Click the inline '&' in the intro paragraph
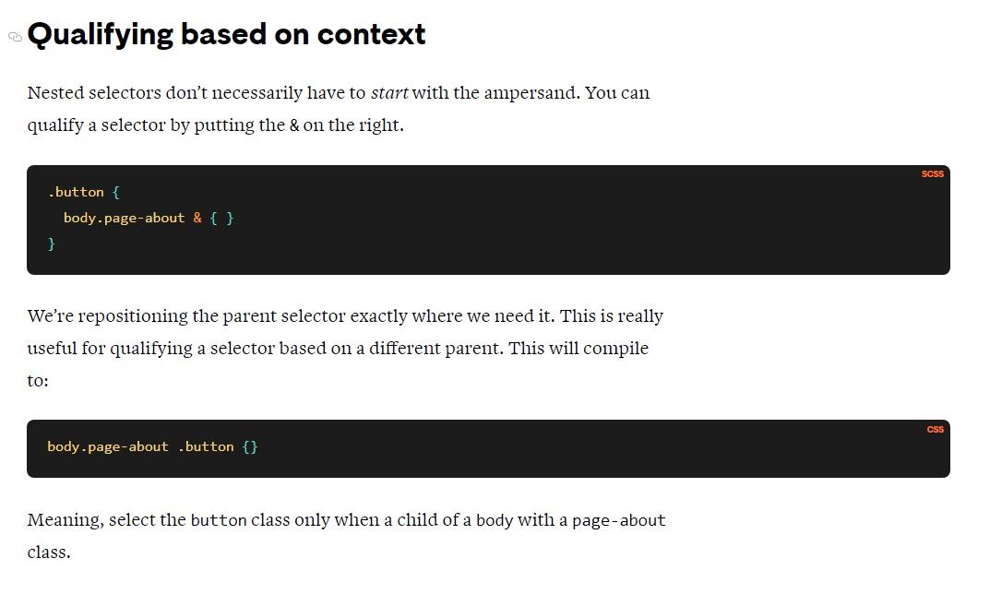 coord(294,125)
